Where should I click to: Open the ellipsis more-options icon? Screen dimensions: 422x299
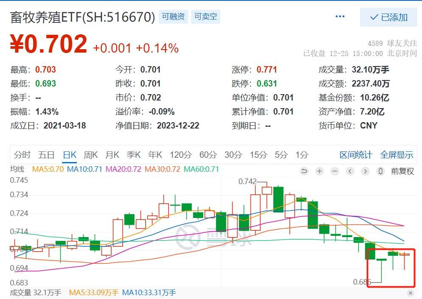[x=340, y=16]
